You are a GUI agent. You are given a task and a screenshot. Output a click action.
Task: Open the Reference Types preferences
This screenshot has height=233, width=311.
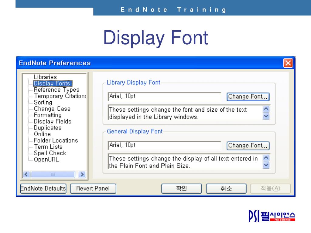[x=56, y=90]
